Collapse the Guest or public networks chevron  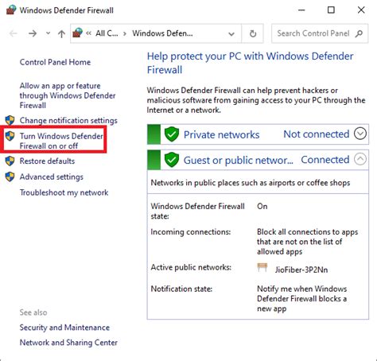click(360, 159)
